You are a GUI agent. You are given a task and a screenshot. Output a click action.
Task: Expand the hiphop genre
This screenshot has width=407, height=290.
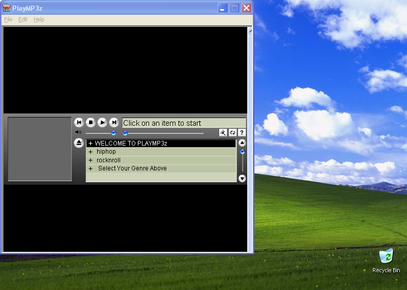pos(91,152)
